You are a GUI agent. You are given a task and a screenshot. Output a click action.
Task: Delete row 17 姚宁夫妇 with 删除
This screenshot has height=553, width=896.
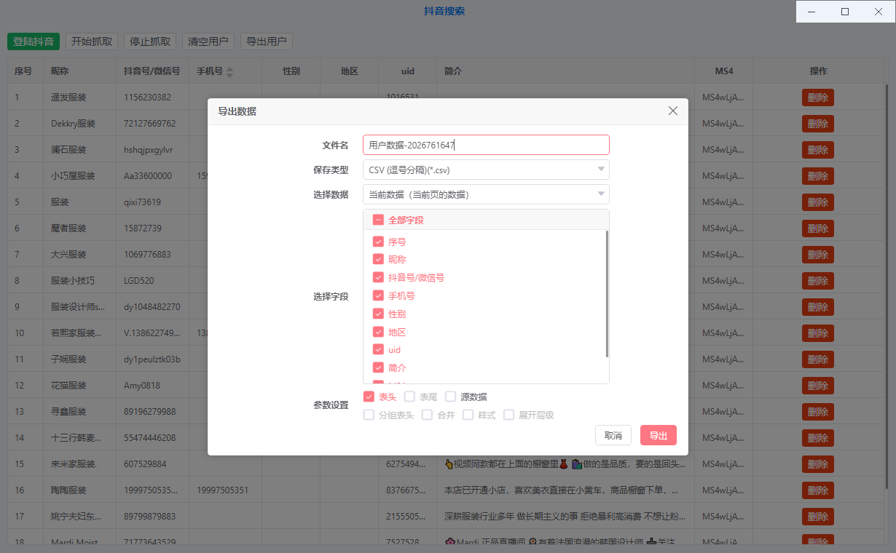(818, 517)
